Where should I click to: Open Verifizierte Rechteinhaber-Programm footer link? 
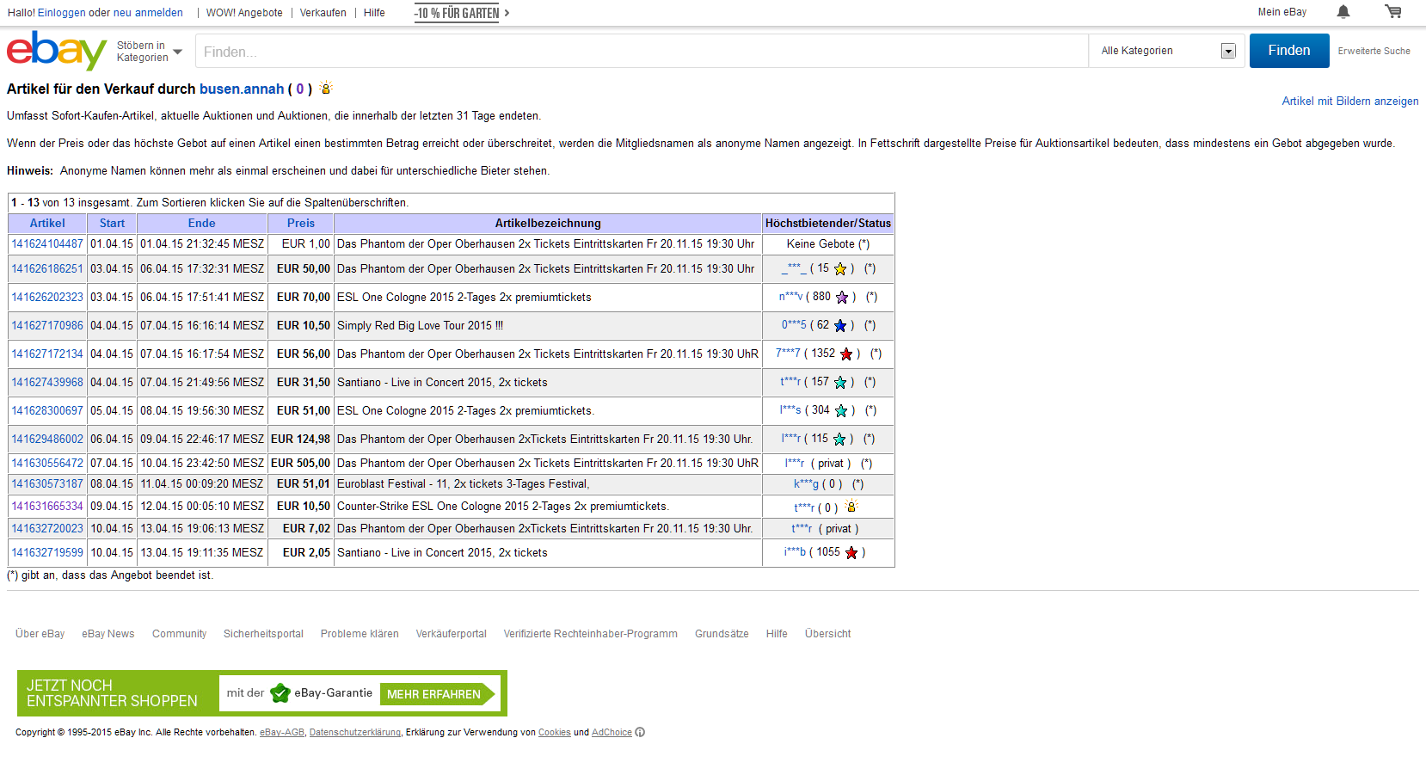(591, 634)
